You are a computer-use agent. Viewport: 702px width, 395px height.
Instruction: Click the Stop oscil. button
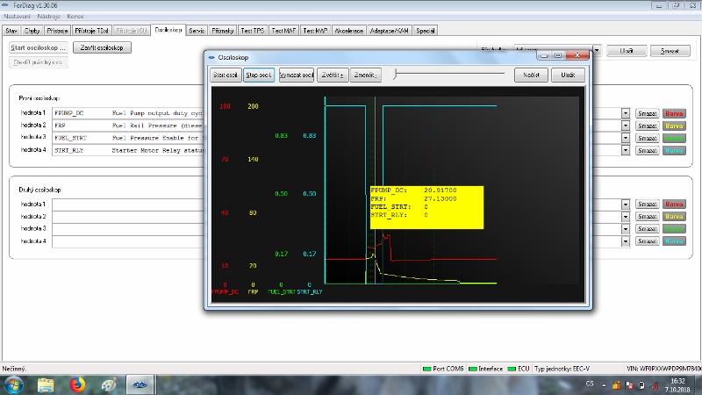click(259, 75)
